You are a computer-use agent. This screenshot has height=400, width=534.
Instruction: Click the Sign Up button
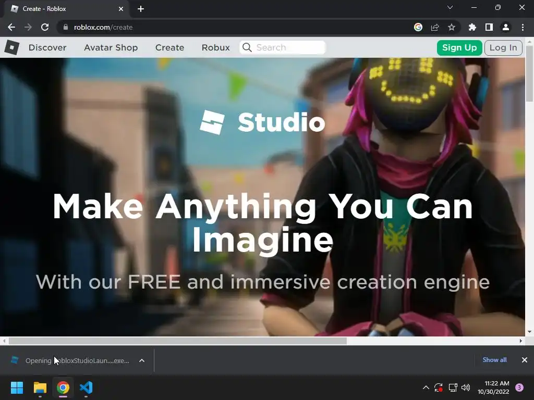459,47
